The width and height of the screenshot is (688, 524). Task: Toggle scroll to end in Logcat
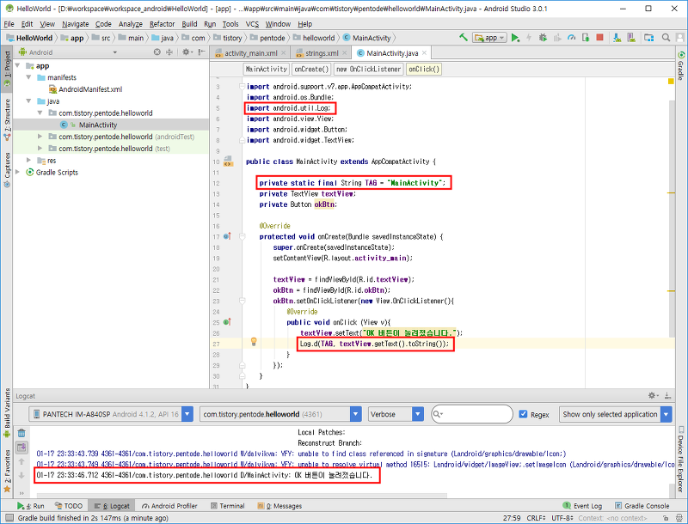tap(21, 448)
